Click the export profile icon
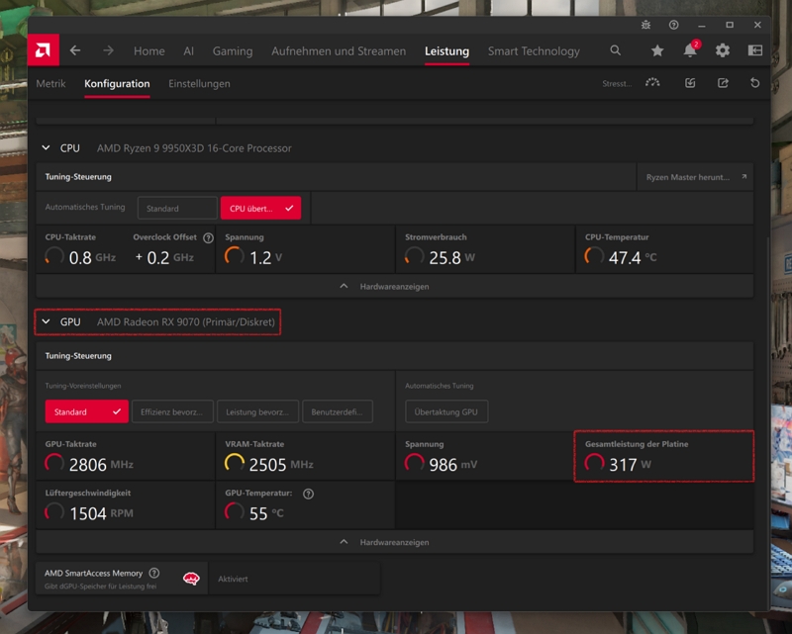This screenshot has height=634, width=792. click(723, 83)
